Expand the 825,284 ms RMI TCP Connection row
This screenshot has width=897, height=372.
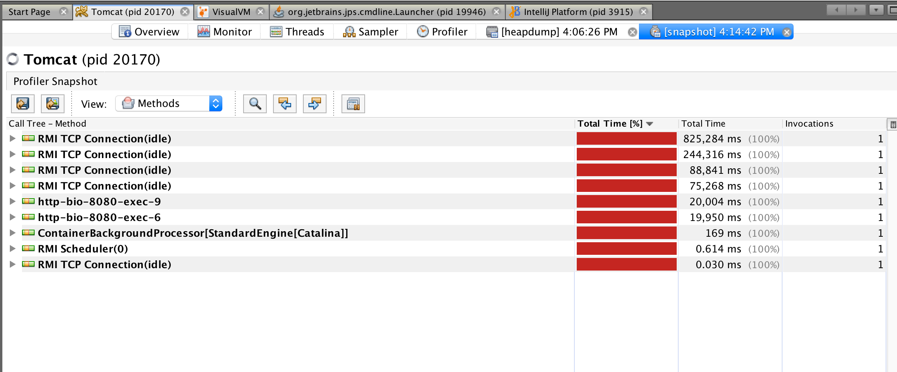pyautogui.click(x=13, y=138)
